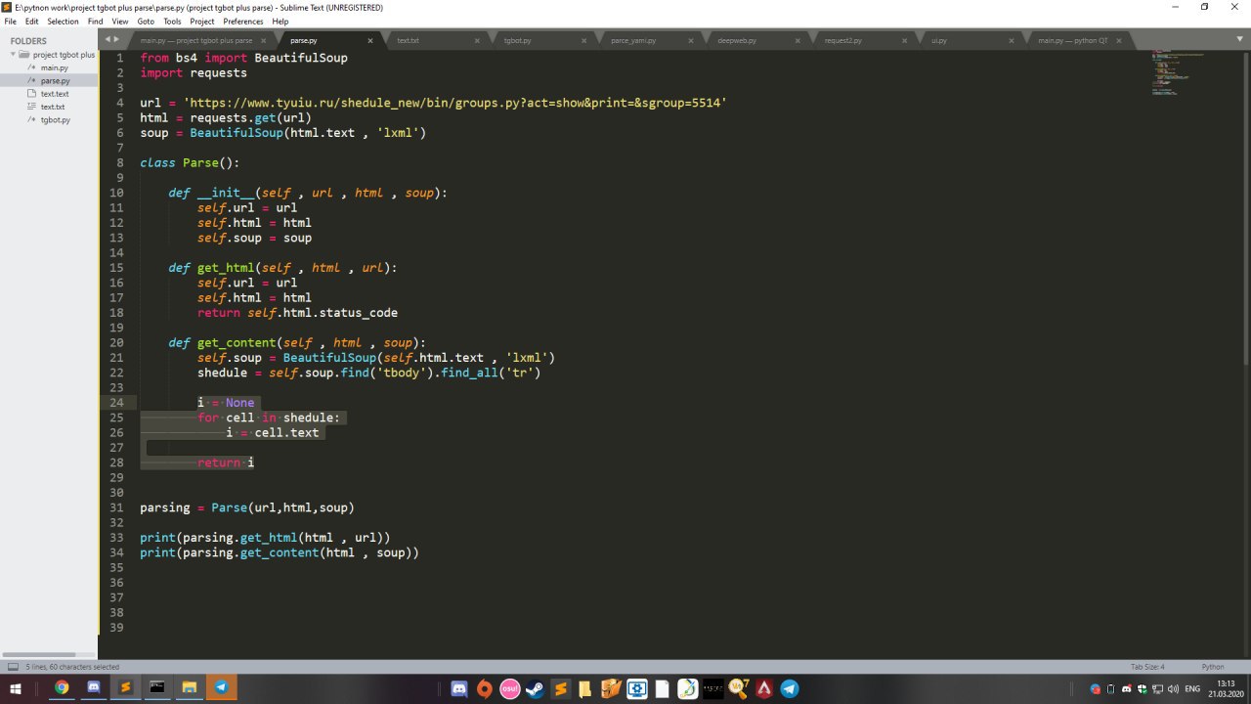Click 'parsing = Parse(url,html,soup)' on line 31

pyautogui.click(x=247, y=507)
